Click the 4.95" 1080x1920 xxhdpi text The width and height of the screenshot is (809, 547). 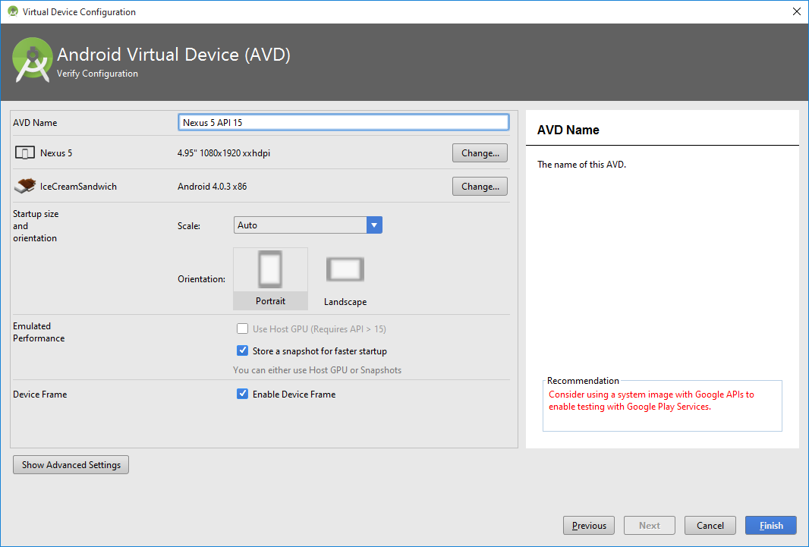pos(223,153)
